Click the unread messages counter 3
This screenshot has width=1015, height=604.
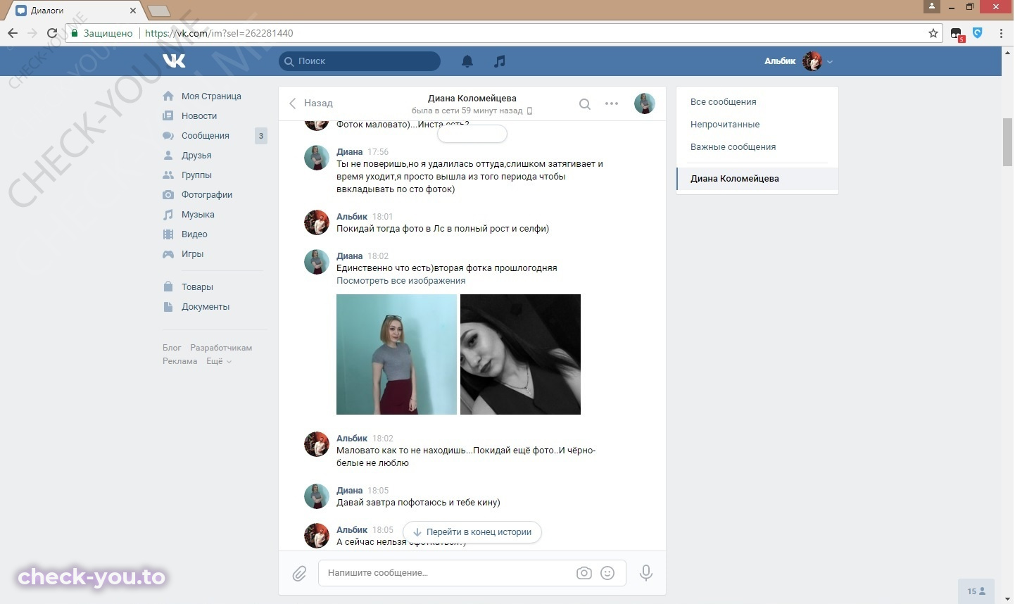coord(261,136)
